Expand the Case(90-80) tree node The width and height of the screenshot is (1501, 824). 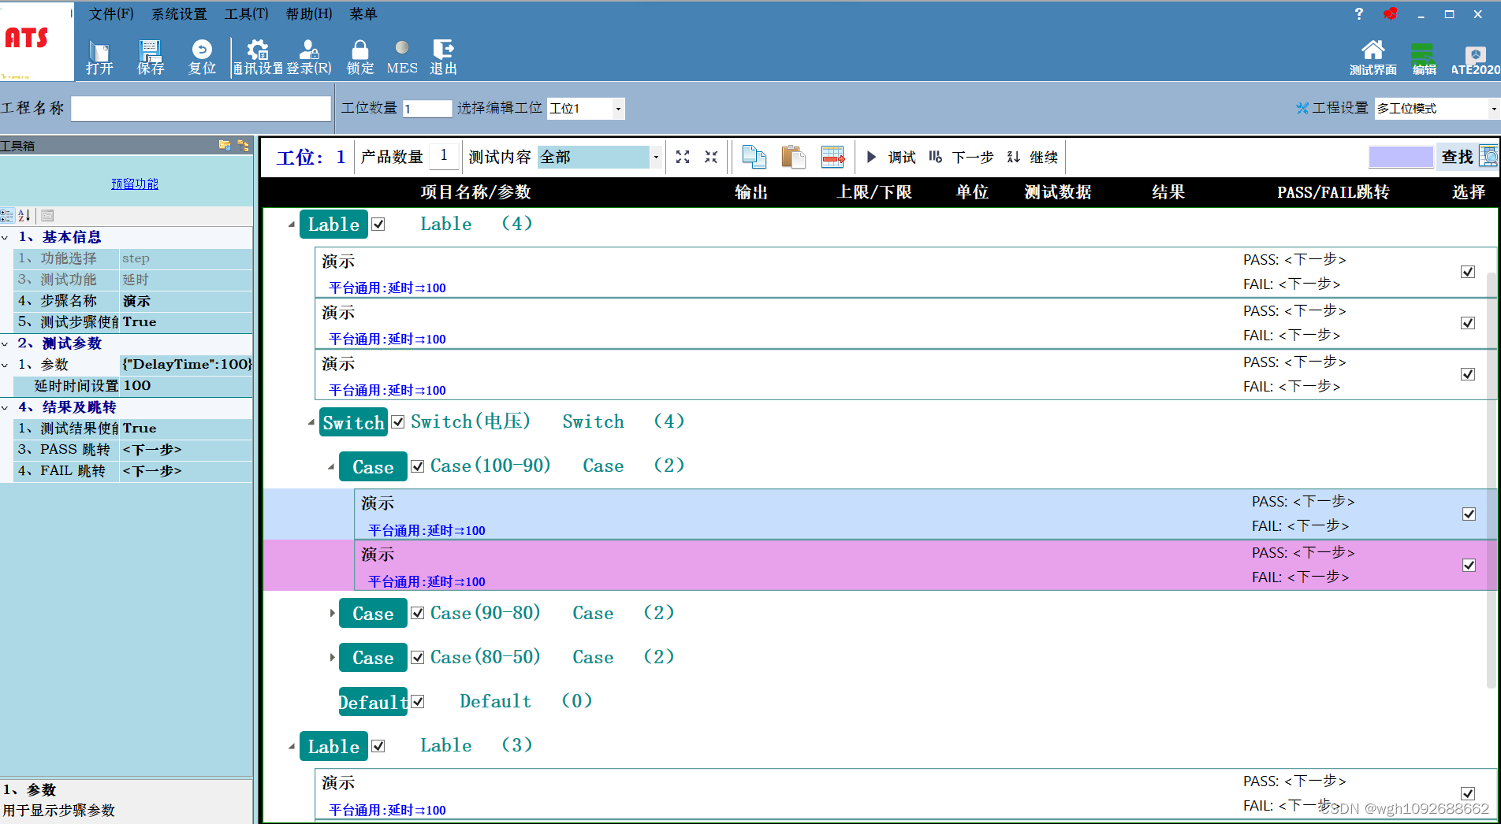pyautogui.click(x=332, y=613)
